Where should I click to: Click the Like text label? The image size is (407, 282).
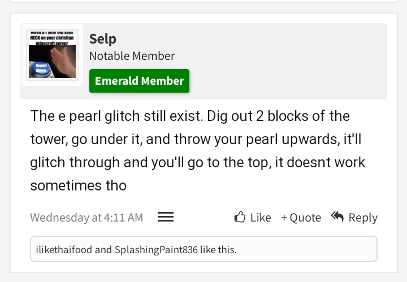261,218
